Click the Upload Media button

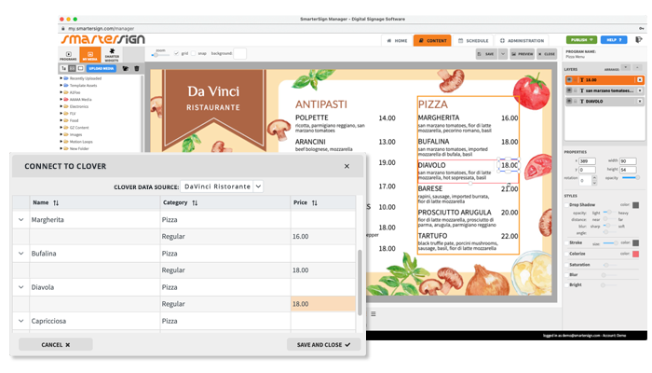pyautogui.click(x=101, y=68)
